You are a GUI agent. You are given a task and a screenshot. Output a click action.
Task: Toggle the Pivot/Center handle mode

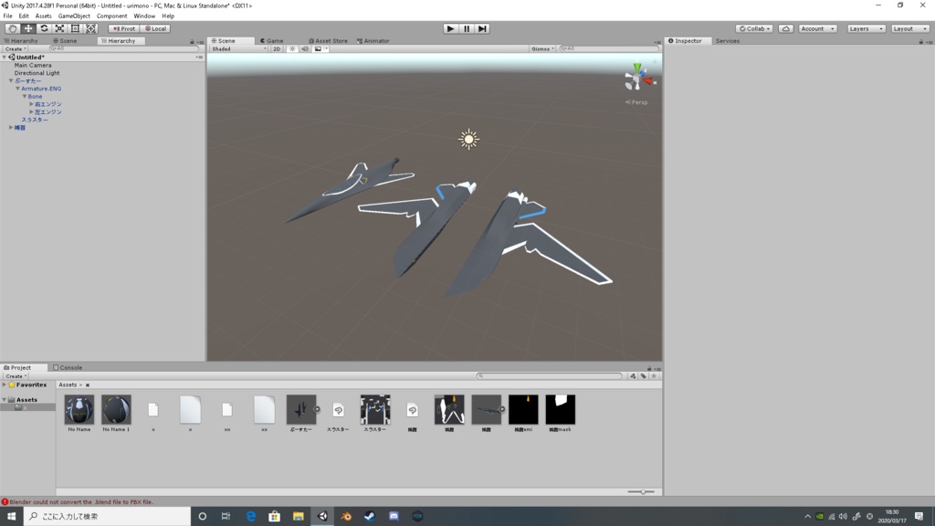click(x=124, y=28)
